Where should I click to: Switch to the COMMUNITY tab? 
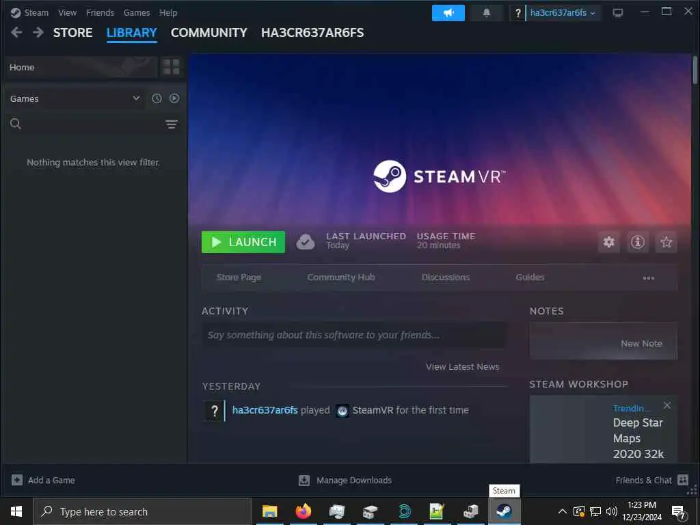pos(209,33)
